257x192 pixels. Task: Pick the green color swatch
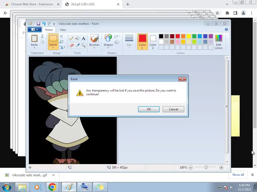point(194,36)
